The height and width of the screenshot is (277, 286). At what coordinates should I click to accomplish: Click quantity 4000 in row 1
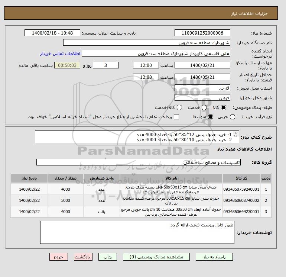coord(66,189)
